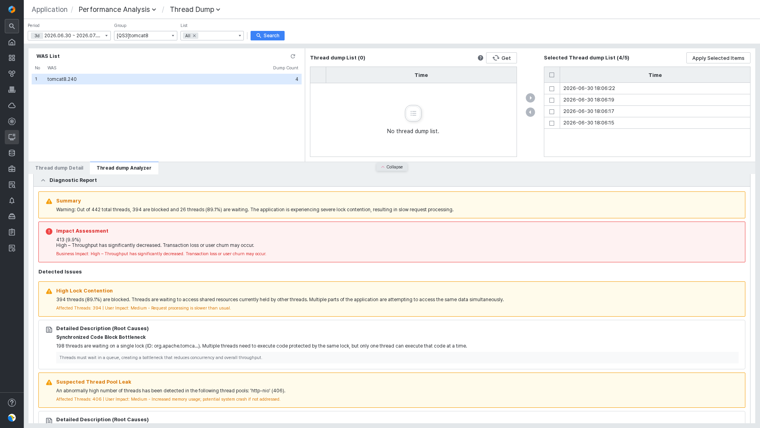This screenshot has height=428, width=760.
Task: Open the Performance Analysis breadcrumb menu
Action: pyautogui.click(x=118, y=10)
